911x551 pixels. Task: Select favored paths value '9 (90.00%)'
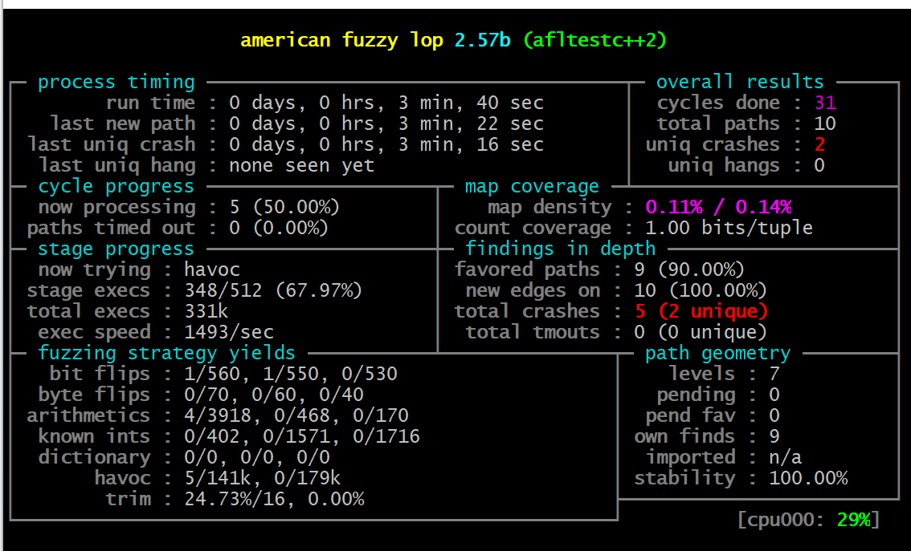(x=689, y=270)
